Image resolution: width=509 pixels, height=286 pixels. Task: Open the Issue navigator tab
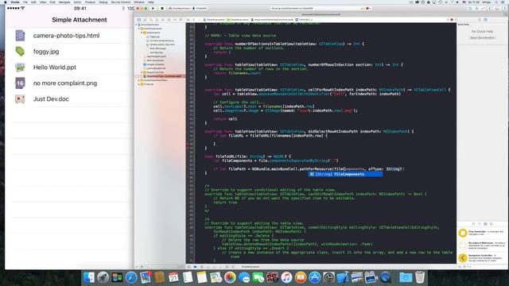[157, 20]
